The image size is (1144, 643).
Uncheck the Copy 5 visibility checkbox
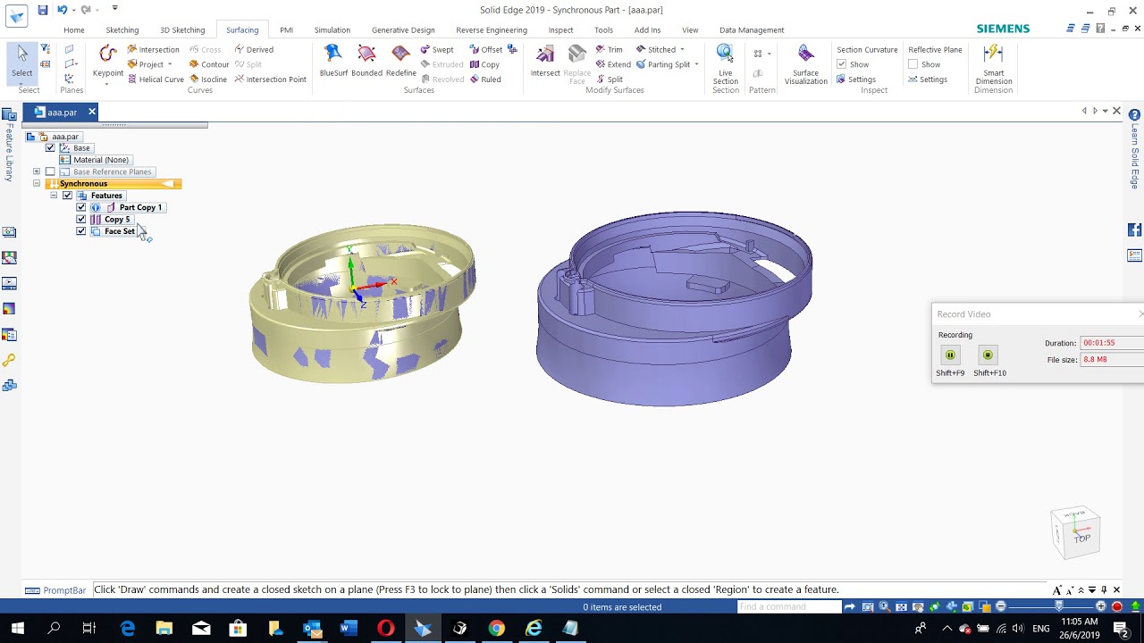click(x=81, y=220)
